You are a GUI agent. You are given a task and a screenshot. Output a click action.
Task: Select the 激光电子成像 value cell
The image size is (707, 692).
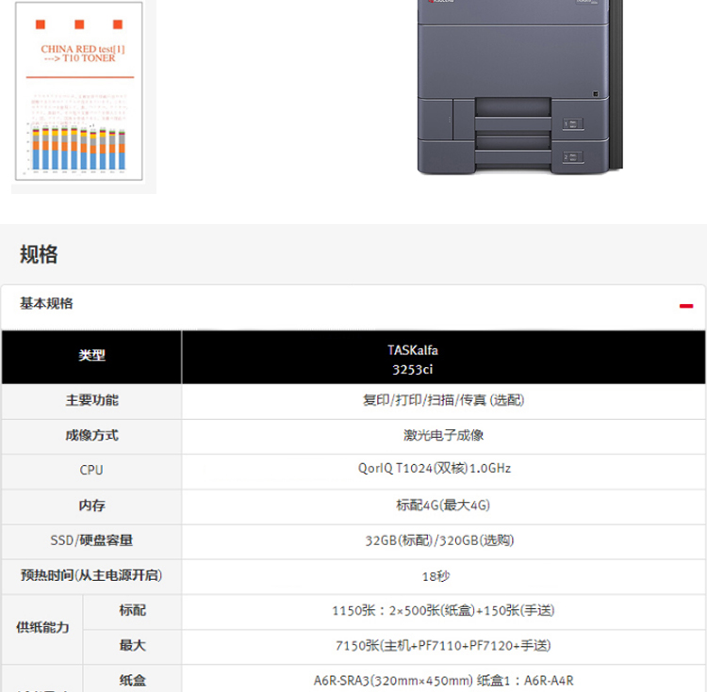442,435
